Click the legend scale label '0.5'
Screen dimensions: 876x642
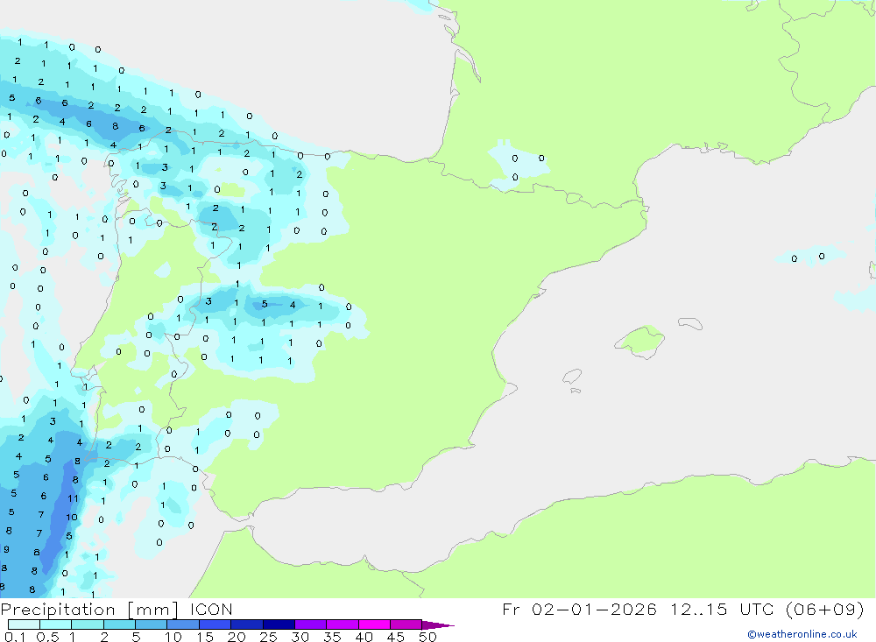pos(47,637)
